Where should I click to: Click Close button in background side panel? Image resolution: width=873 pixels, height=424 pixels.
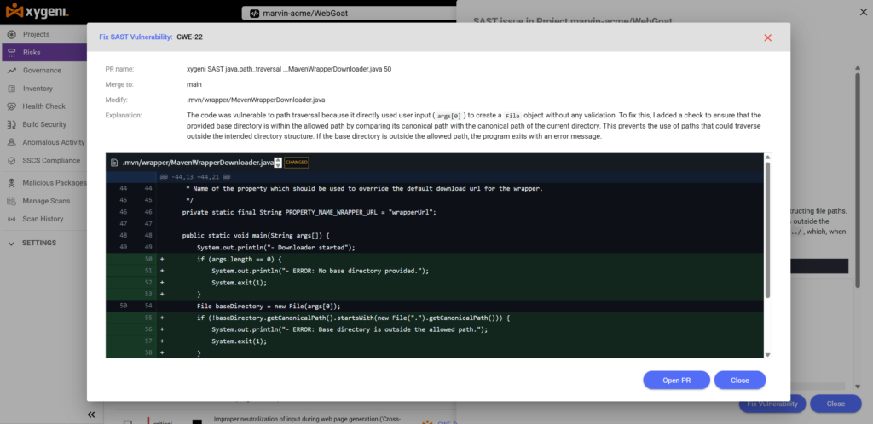pos(835,404)
